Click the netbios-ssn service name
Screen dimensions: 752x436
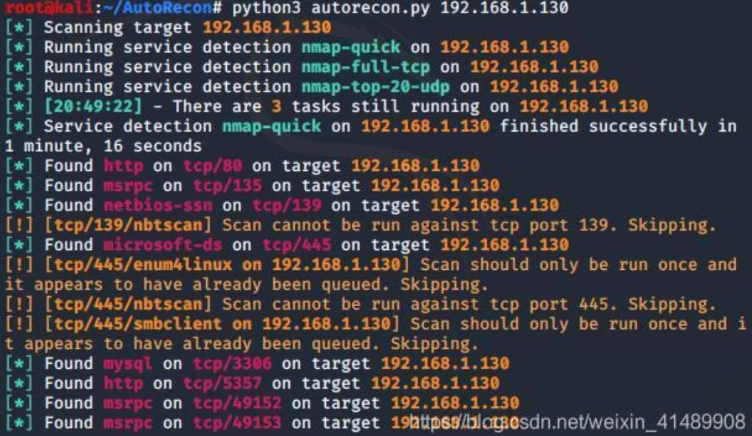pos(158,205)
